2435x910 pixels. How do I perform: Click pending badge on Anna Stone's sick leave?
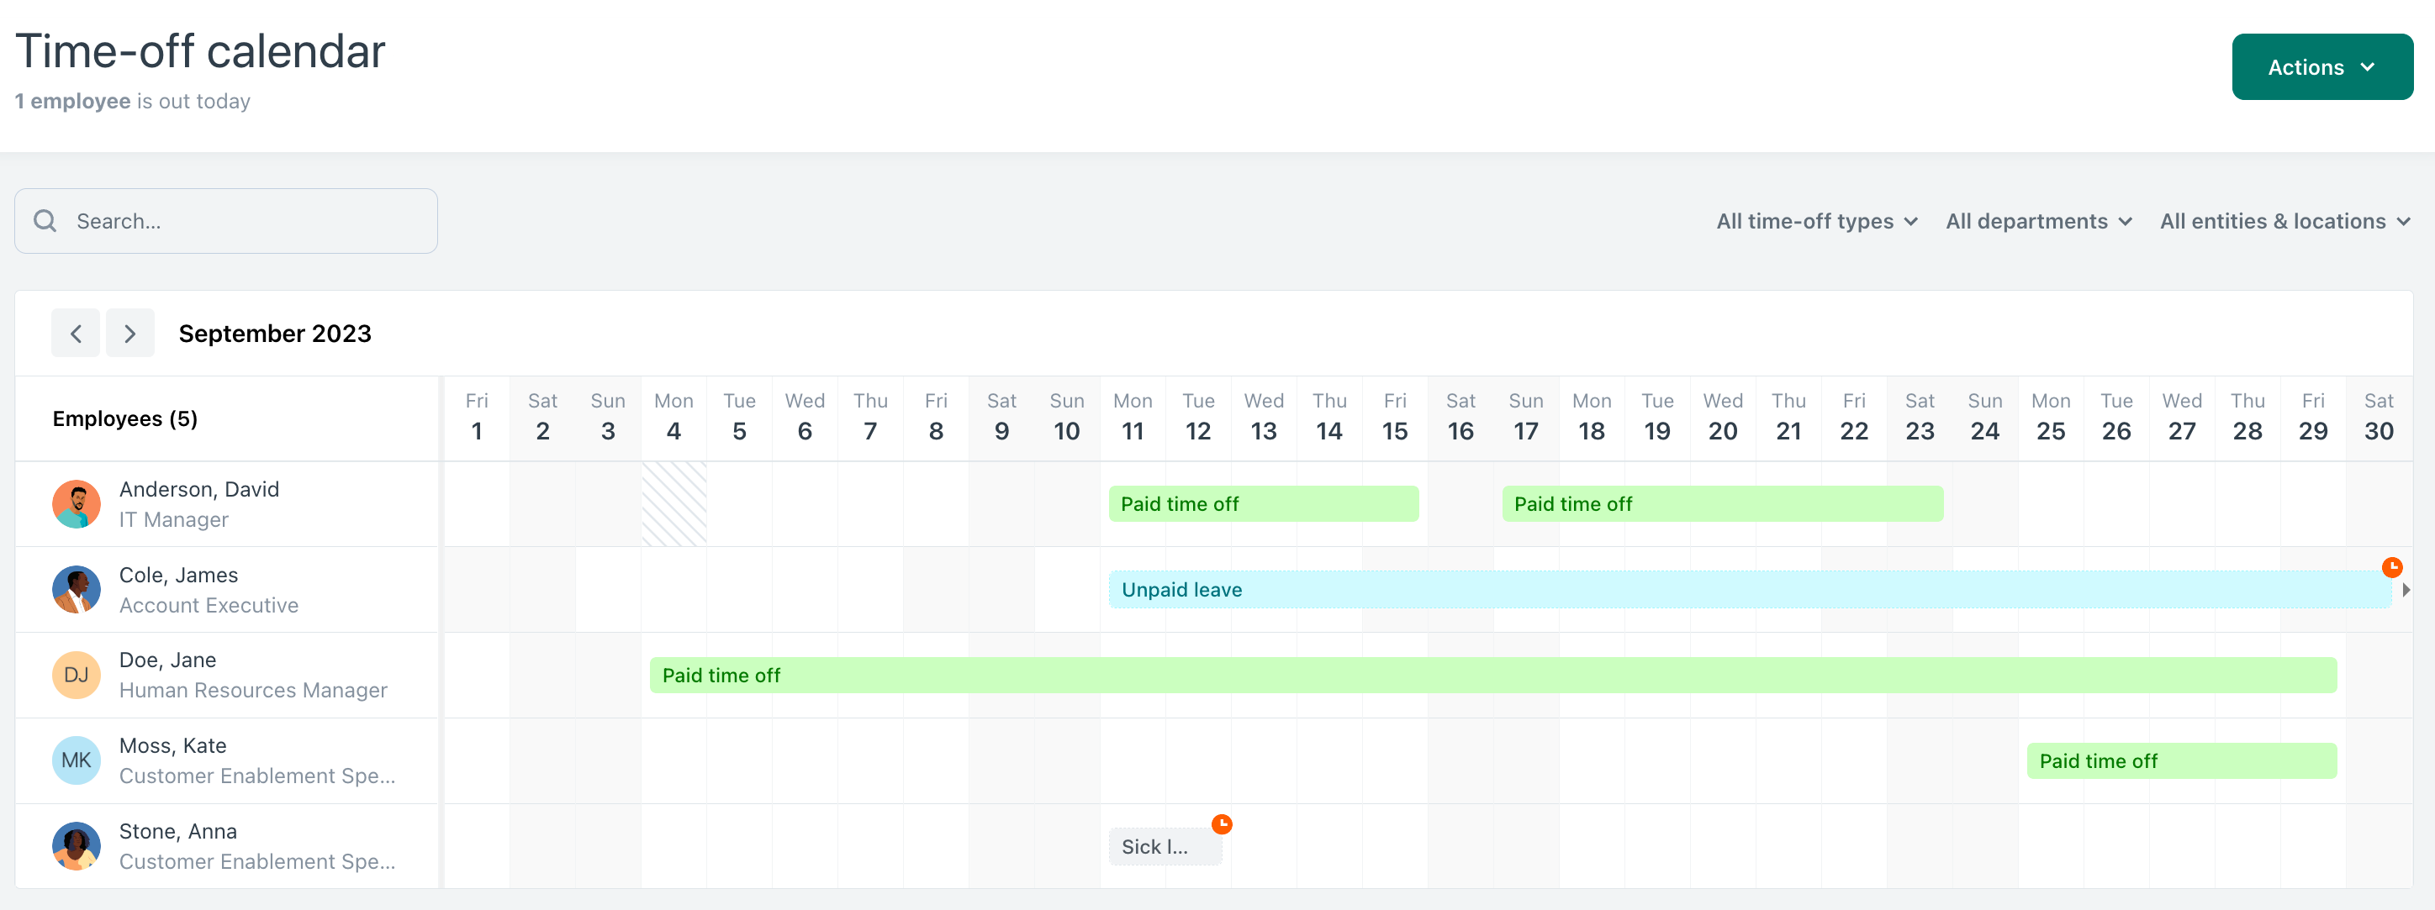pyautogui.click(x=1223, y=823)
